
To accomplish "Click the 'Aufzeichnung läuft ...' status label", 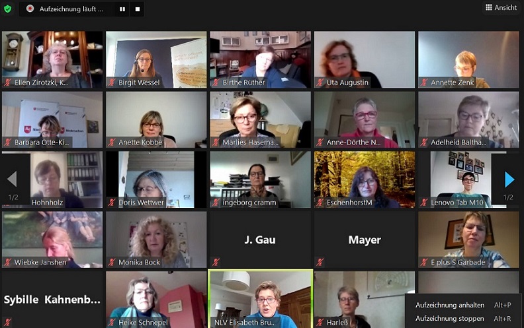I will 71,9.
